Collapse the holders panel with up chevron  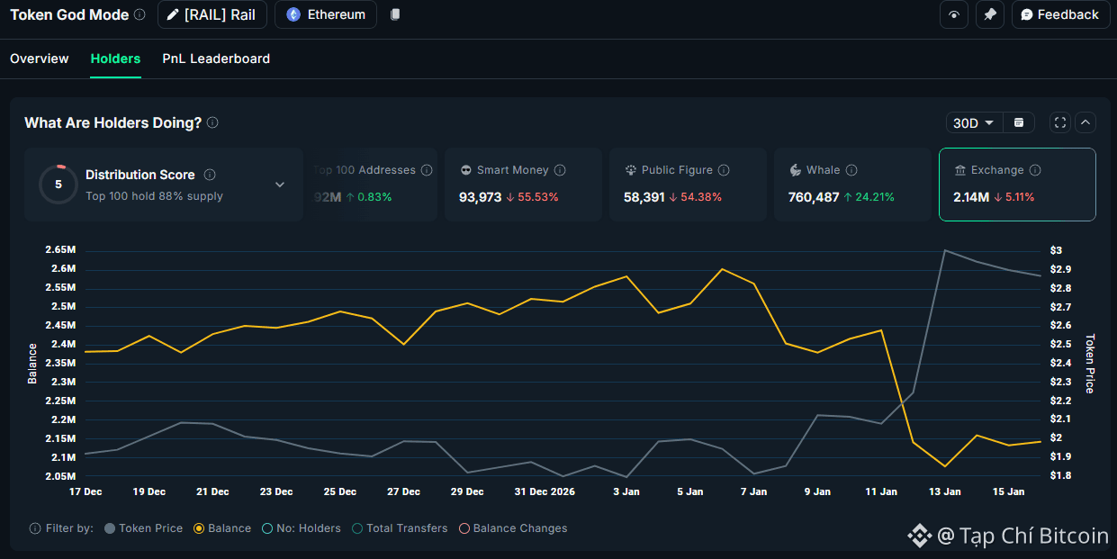pyautogui.click(x=1085, y=122)
